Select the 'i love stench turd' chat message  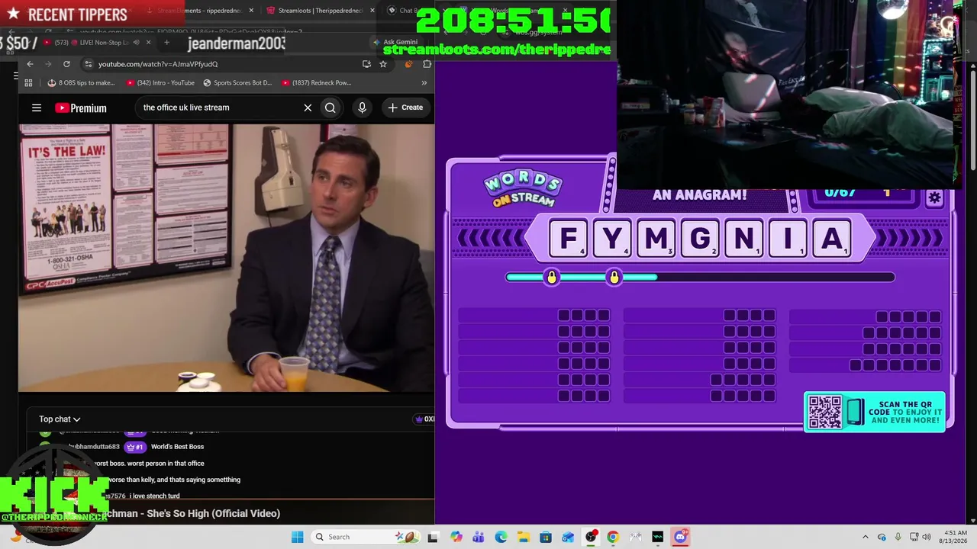[x=154, y=496]
